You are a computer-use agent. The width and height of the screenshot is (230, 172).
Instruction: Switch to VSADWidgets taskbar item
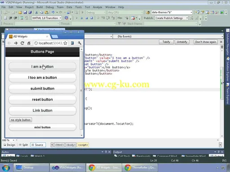[x=68, y=168]
